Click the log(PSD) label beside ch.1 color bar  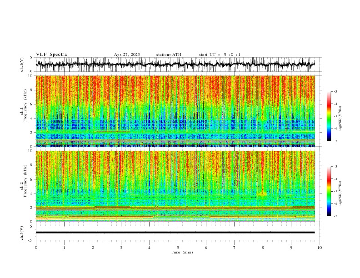coord(340,119)
